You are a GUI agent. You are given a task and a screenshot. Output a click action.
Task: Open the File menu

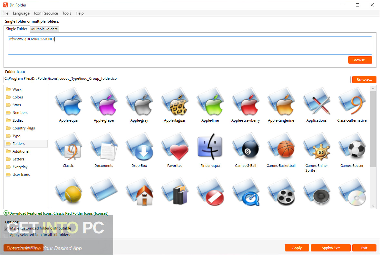pos(5,13)
